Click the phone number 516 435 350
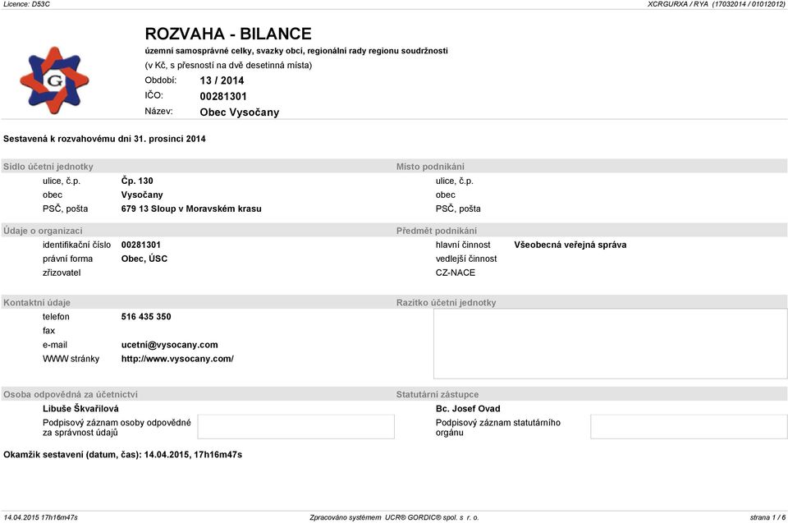The width and height of the screenshot is (788, 523). (x=146, y=317)
